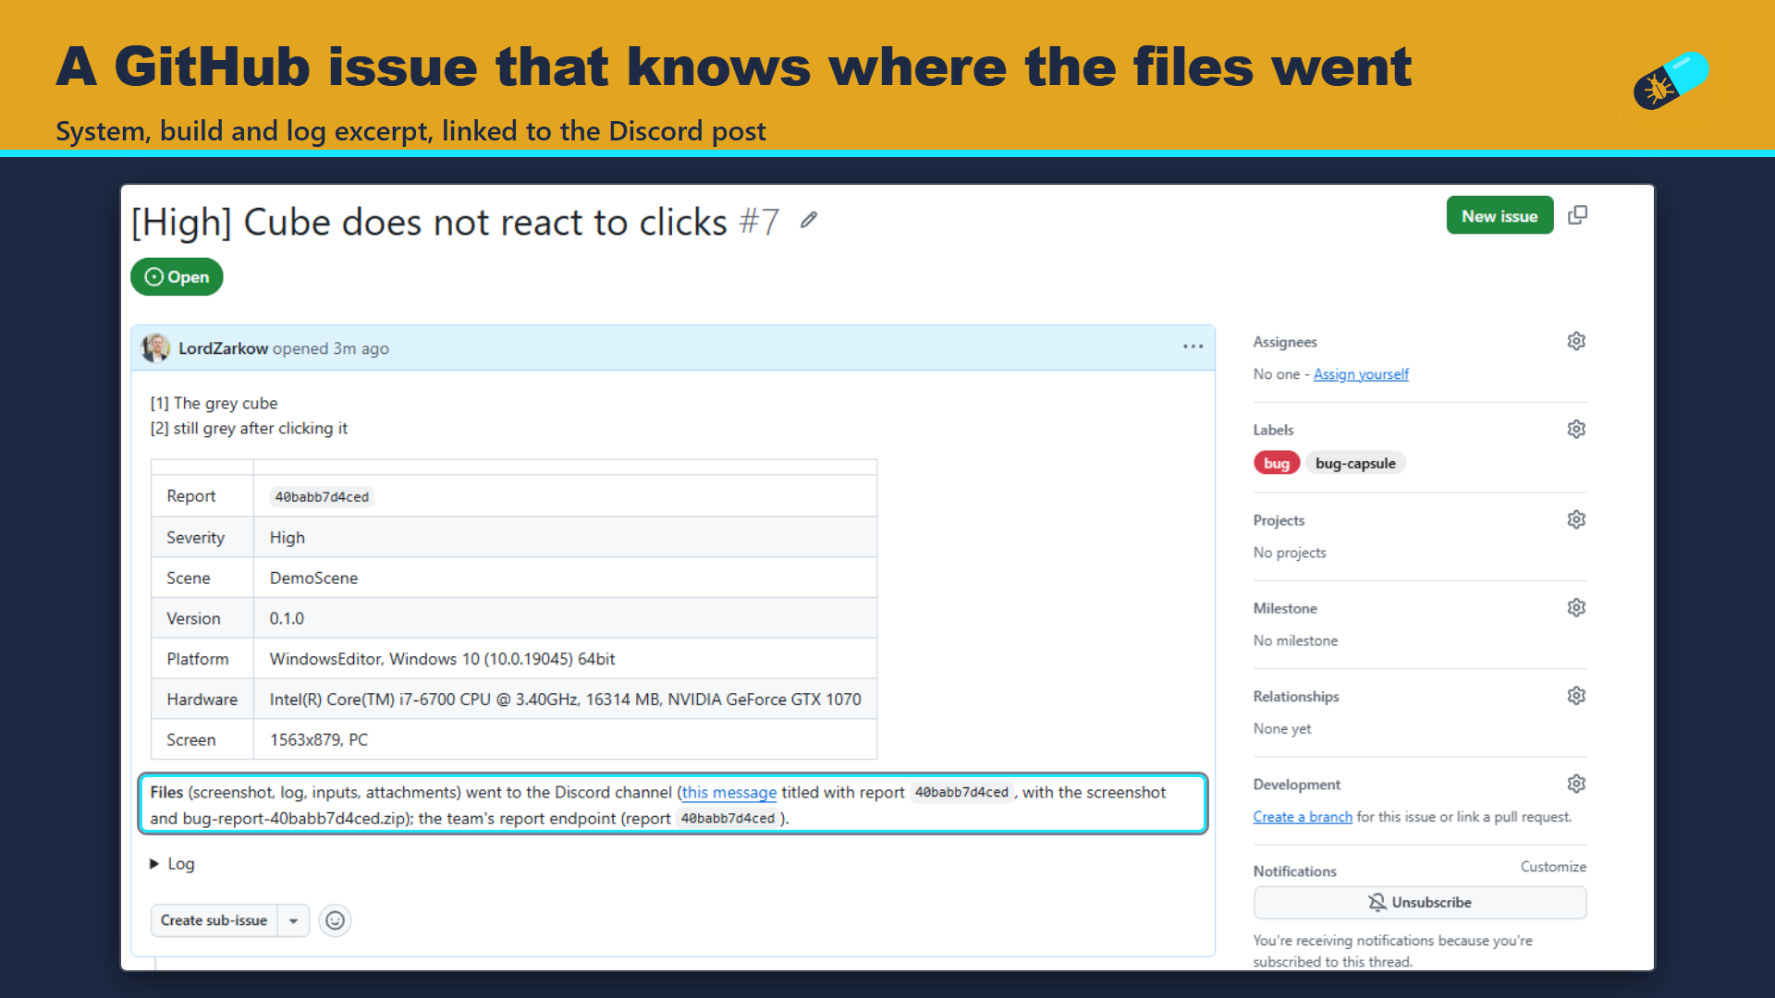This screenshot has width=1775, height=998.
Task: Click the Assign yourself link
Action: pos(1361,374)
